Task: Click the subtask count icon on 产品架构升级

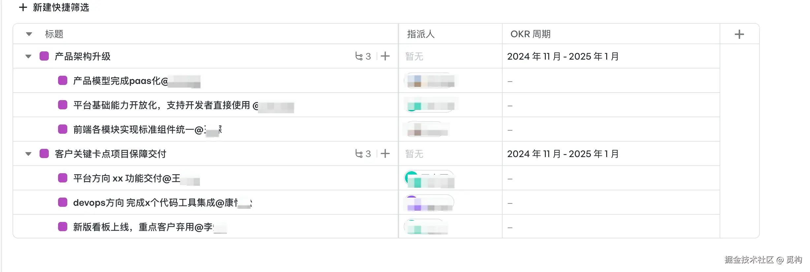Action: point(363,56)
